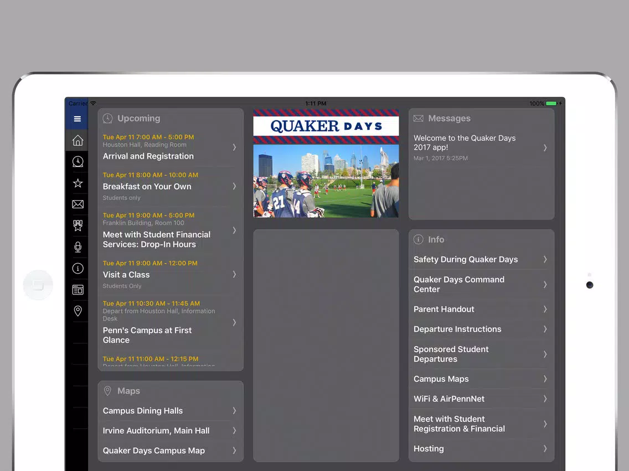Select 'Mar 1, 2017 5:25PM' timestamp
This screenshot has height=471, width=629.
click(x=440, y=158)
